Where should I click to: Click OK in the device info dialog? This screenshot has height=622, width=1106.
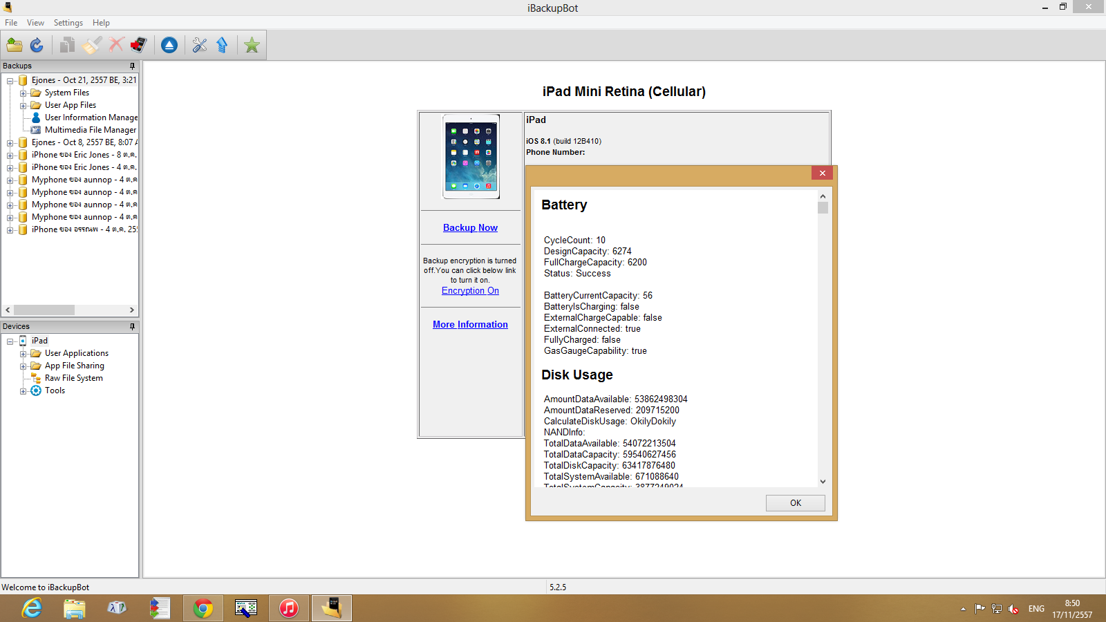[x=796, y=503]
